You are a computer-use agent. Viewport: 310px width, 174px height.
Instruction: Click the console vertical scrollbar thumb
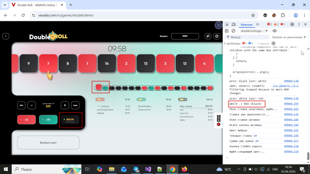point(308,156)
